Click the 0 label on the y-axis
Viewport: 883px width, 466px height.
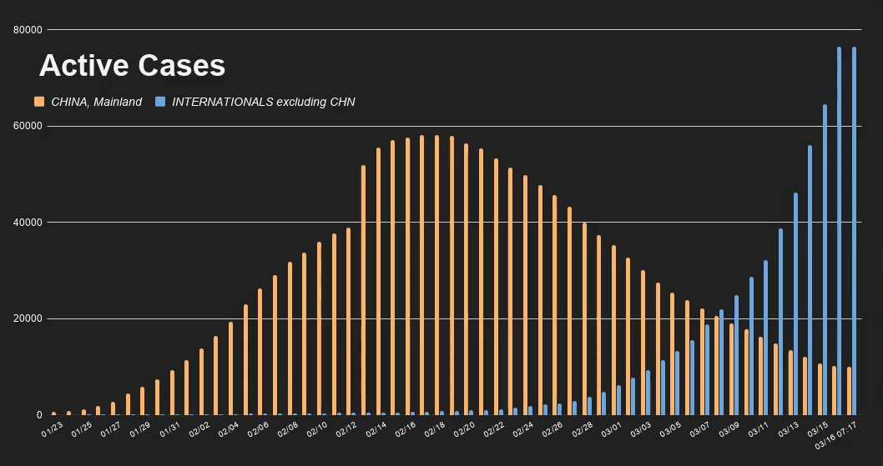pyautogui.click(x=38, y=415)
